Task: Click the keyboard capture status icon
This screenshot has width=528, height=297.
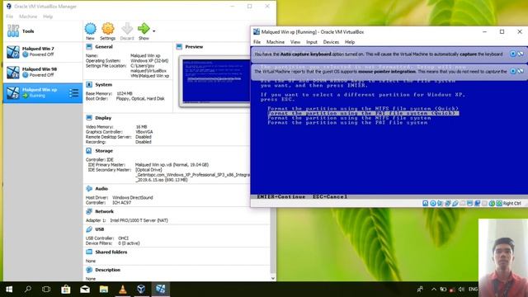Action: (x=499, y=204)
